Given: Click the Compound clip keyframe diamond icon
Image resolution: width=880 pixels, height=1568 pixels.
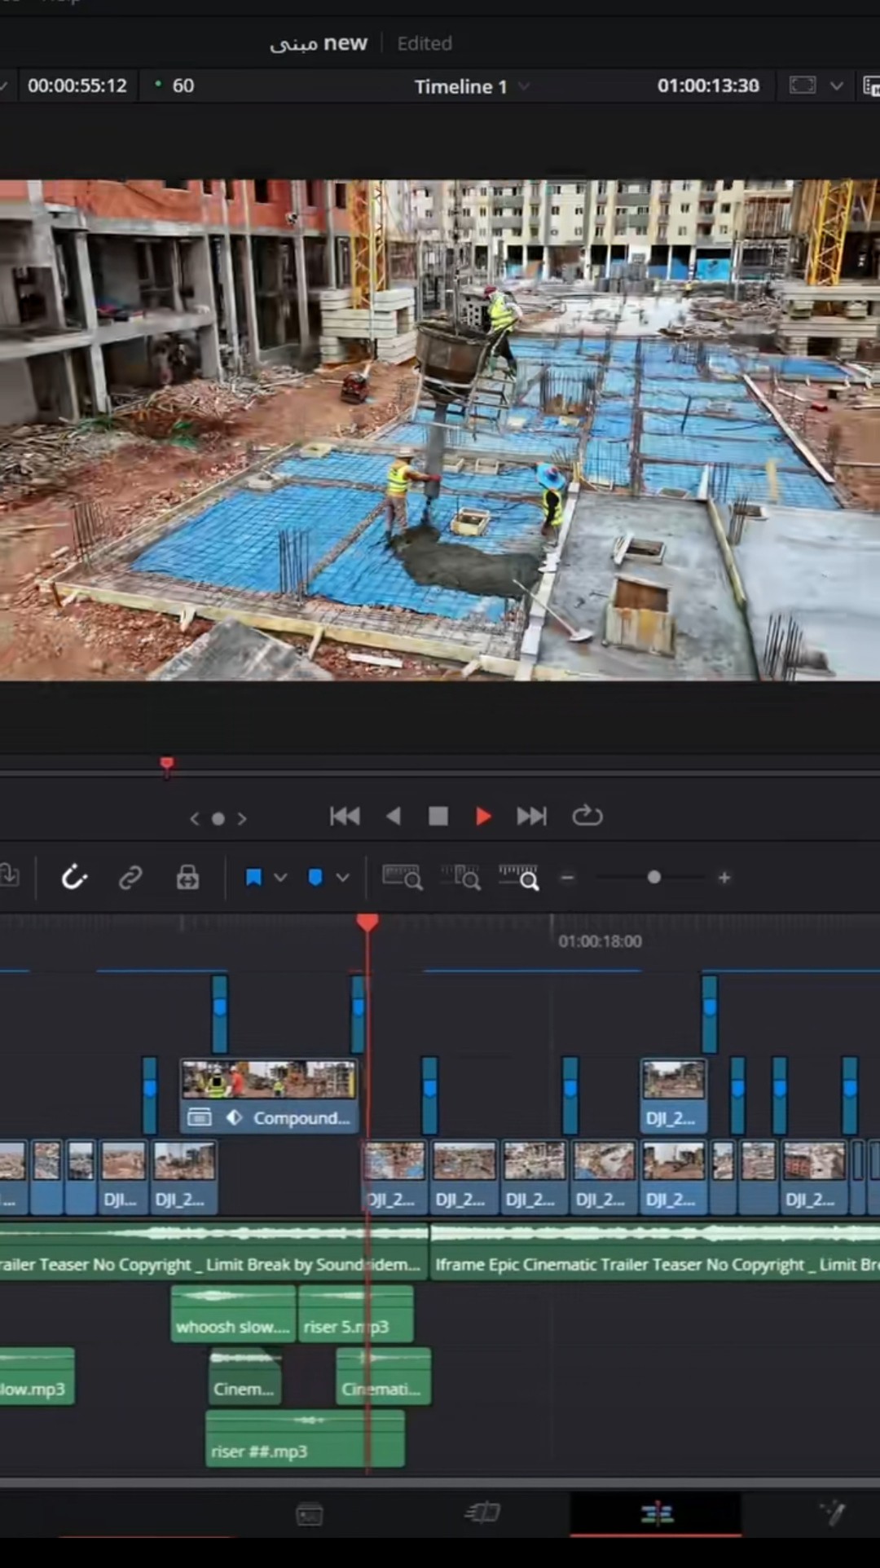Looking at the screenshot, I should (x=234, y=1117).
